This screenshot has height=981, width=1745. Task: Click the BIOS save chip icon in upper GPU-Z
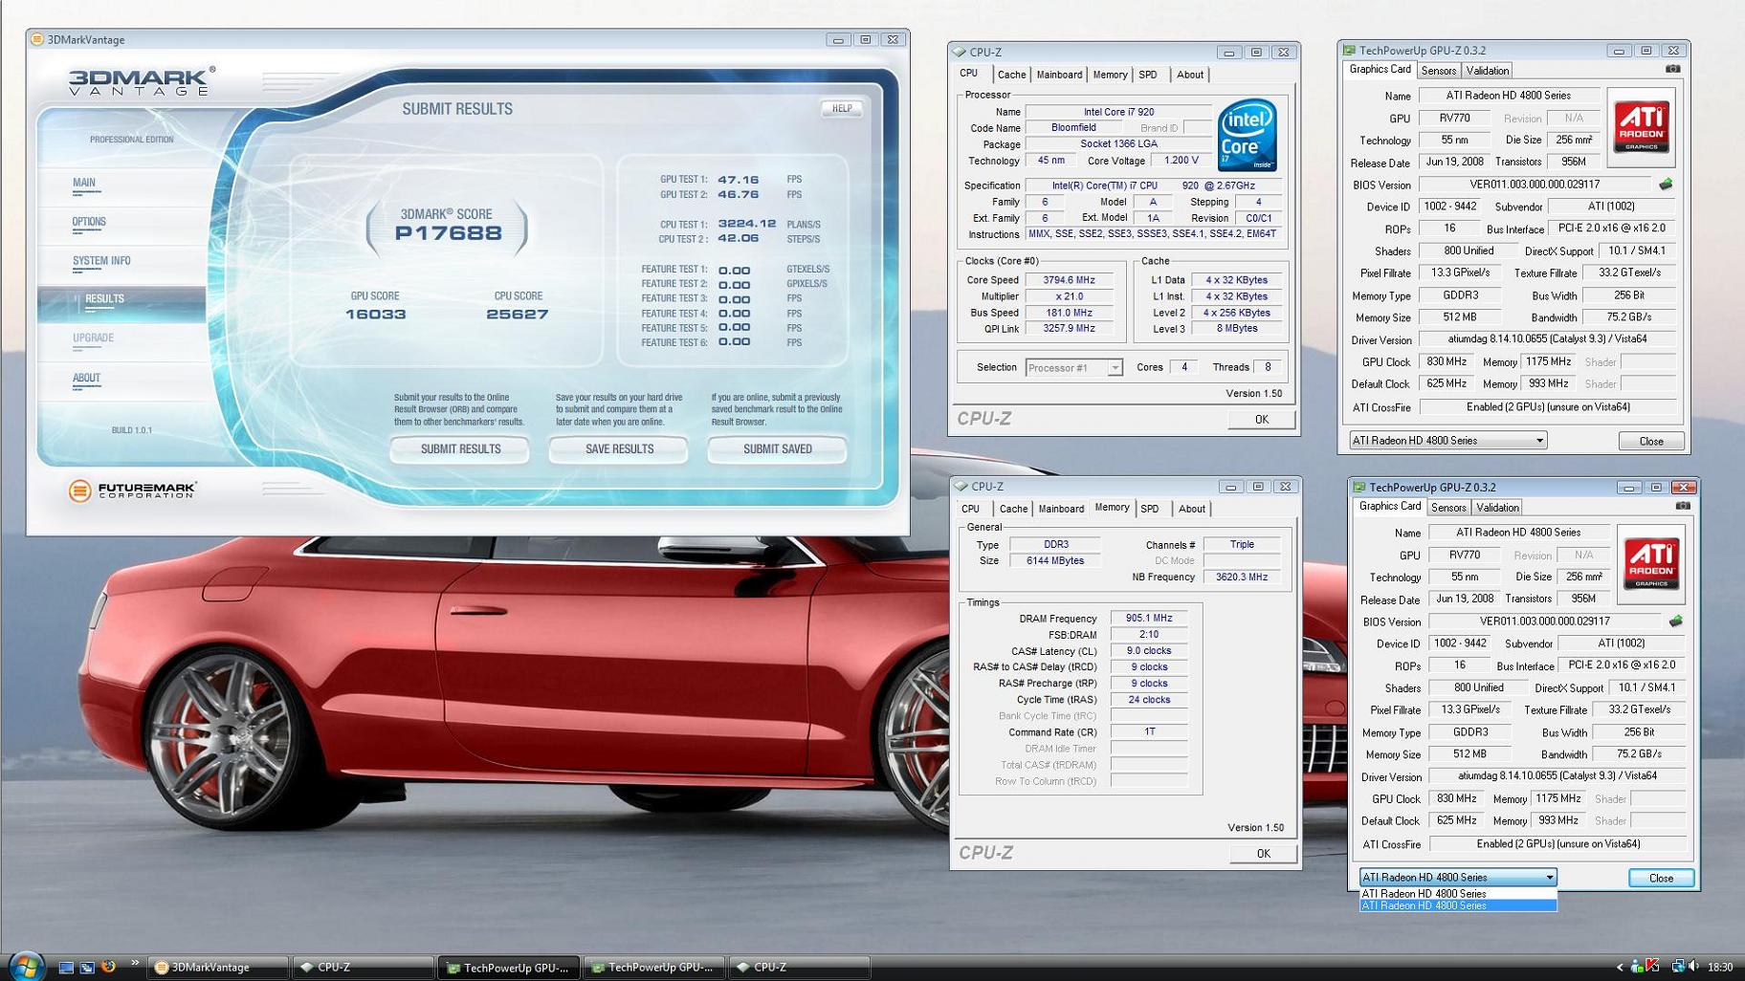[x=1666, y=184]
